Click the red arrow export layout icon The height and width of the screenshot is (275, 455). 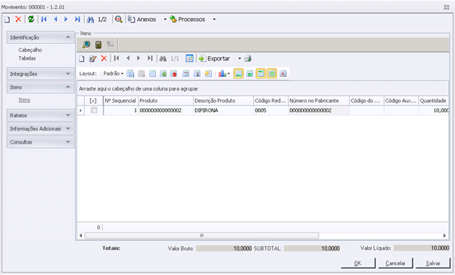[x=174, y=74]
